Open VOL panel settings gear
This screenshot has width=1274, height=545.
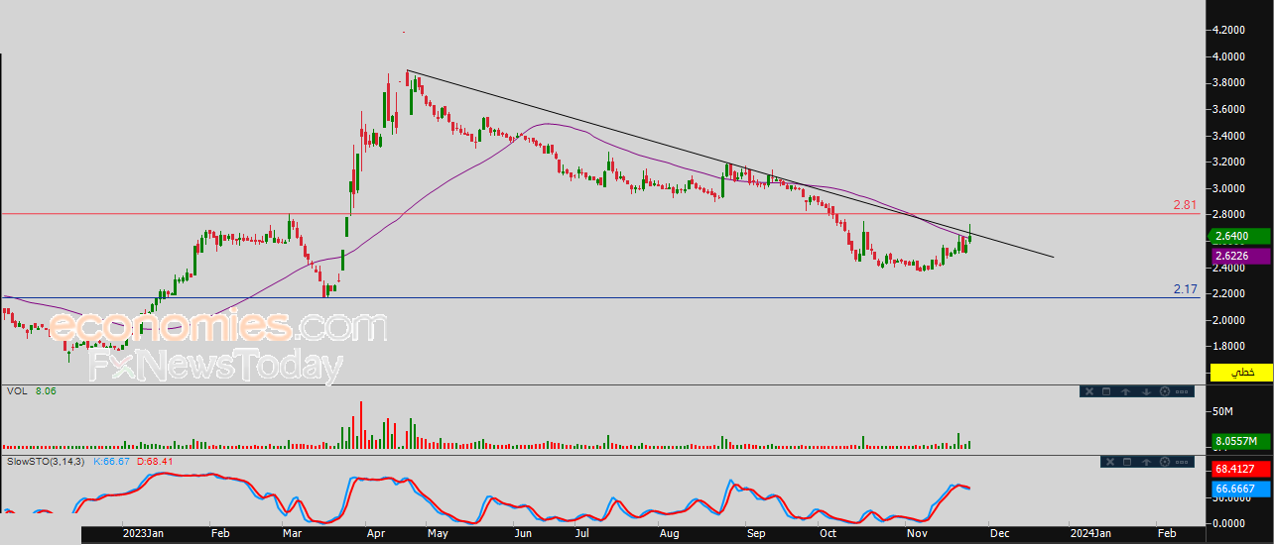point(1165,391)
